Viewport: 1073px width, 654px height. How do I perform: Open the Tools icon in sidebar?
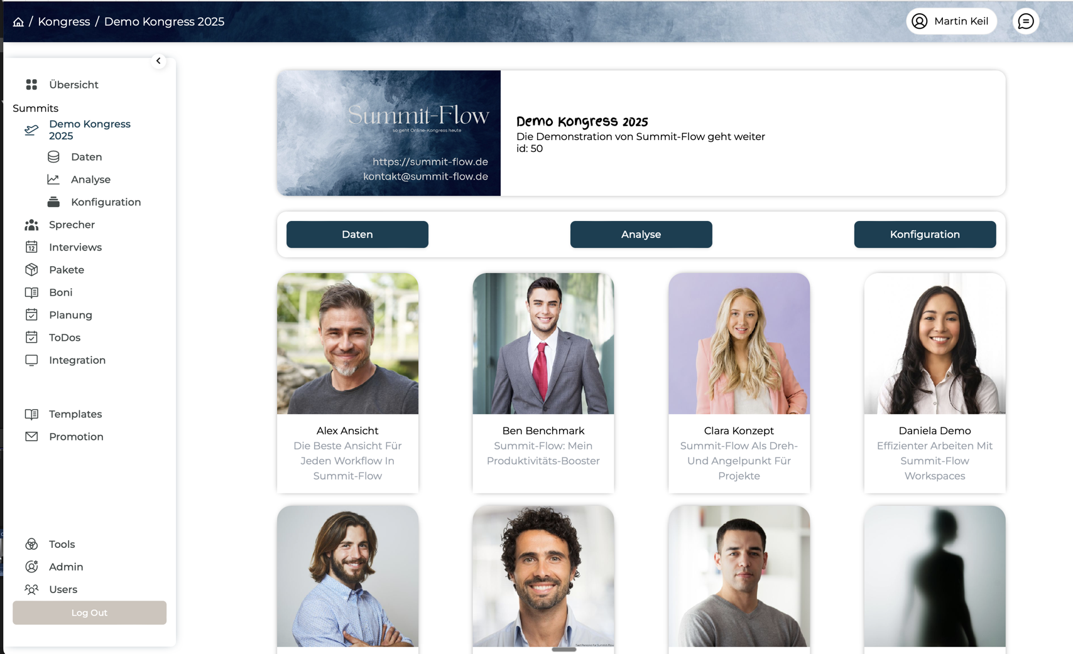pyautogui.click(x=31, y=544)
